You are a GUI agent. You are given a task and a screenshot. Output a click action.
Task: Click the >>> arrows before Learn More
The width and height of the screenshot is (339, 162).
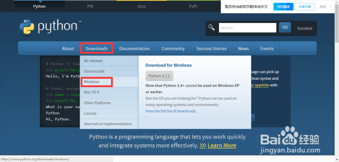[203, 145]
